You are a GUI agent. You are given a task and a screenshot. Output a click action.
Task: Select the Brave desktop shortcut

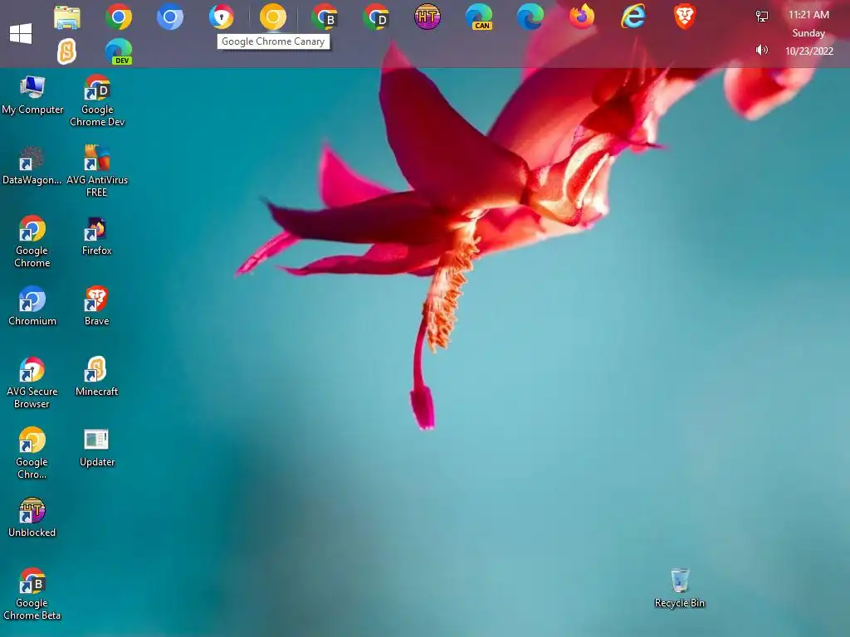point(97,307)
